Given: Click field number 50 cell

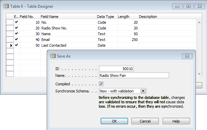Looking at the screenshot, I should pos(30,45).
